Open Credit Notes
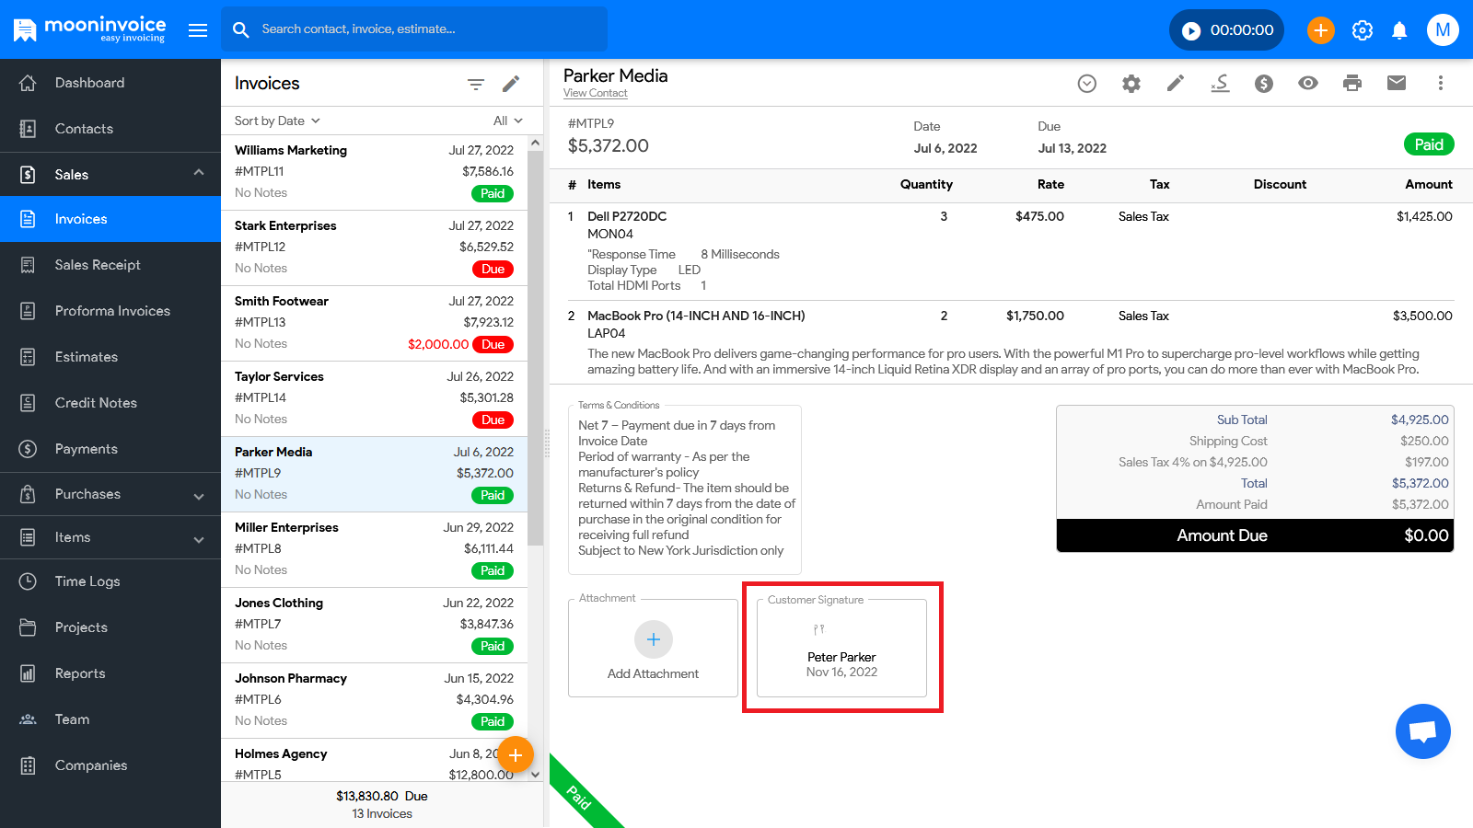The image size is (1473, 828). pos(110,403)
